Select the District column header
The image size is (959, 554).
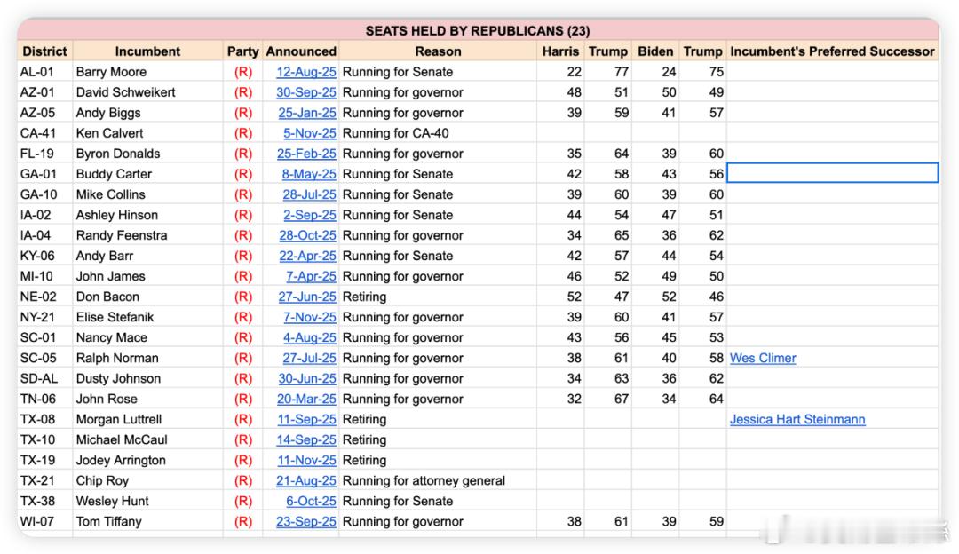44,51
